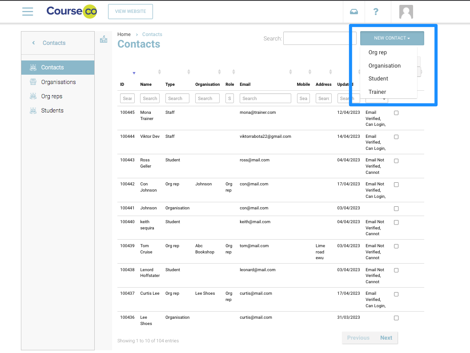Viewport: 470px width, 353px height.
Task: Select checkbox for Ross Geller row
Action: (396, 161)
